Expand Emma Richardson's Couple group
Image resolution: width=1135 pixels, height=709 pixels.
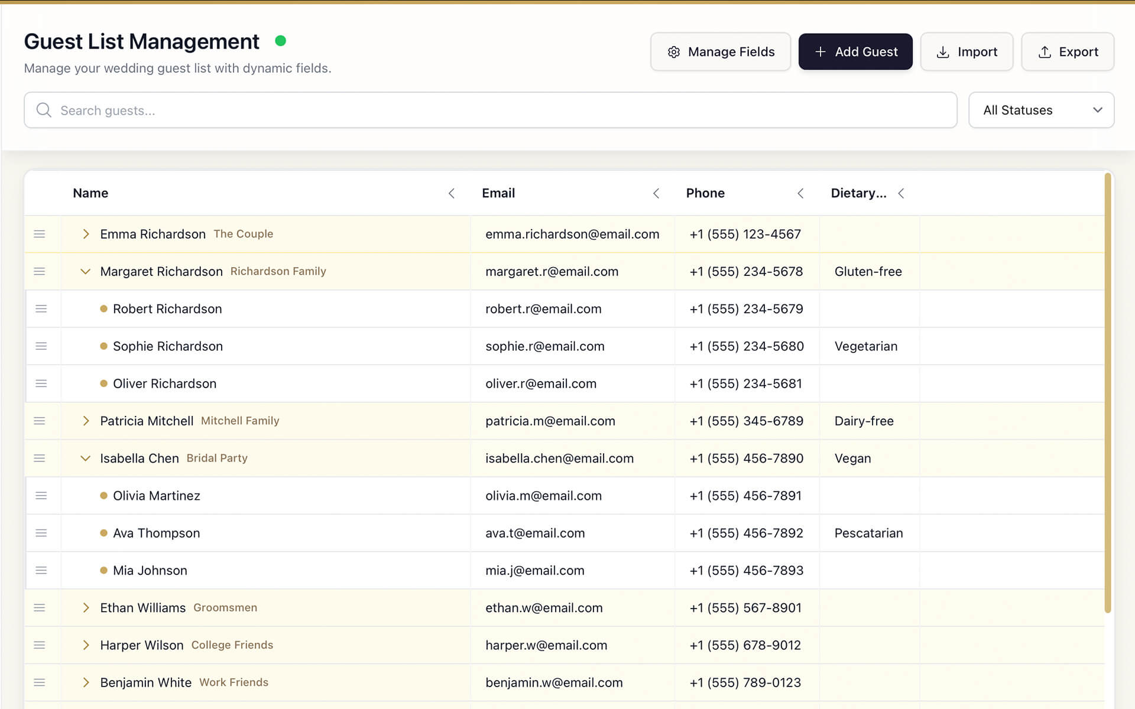[x=86, y=234]
